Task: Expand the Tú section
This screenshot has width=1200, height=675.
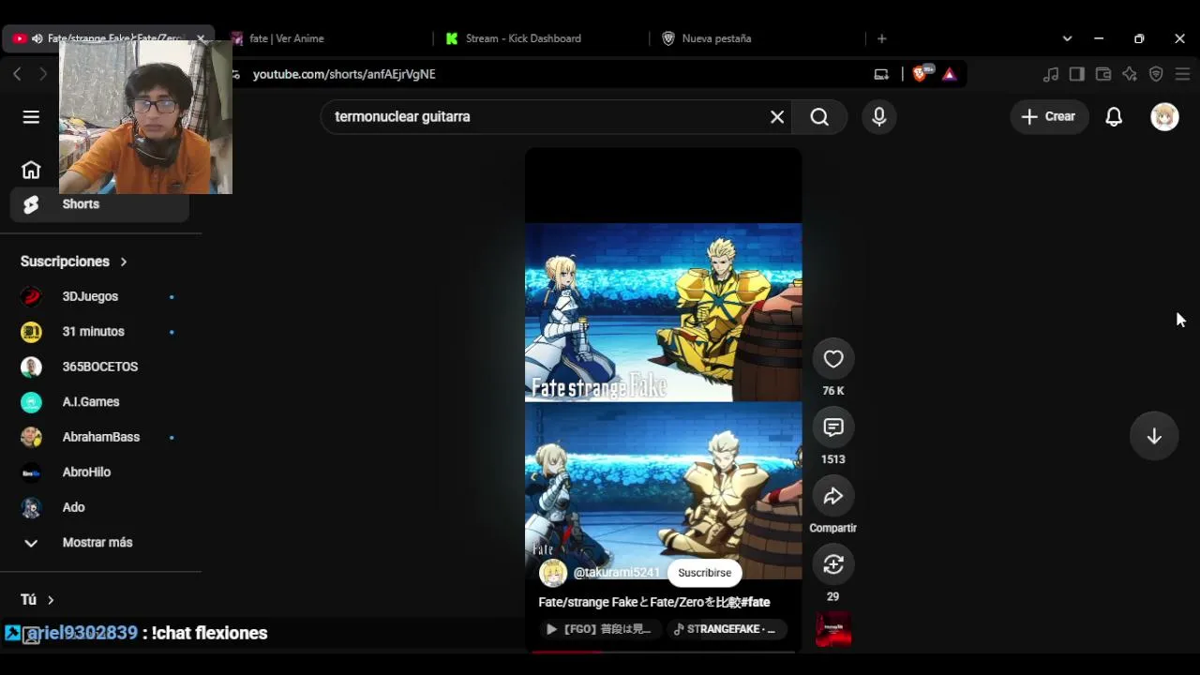Action: pos(37,600)
